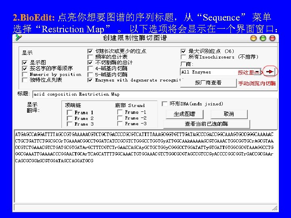Viewport: 291px width, 218px height.
Task: Click the green maximize window button
Action: [x=263, y=38]
